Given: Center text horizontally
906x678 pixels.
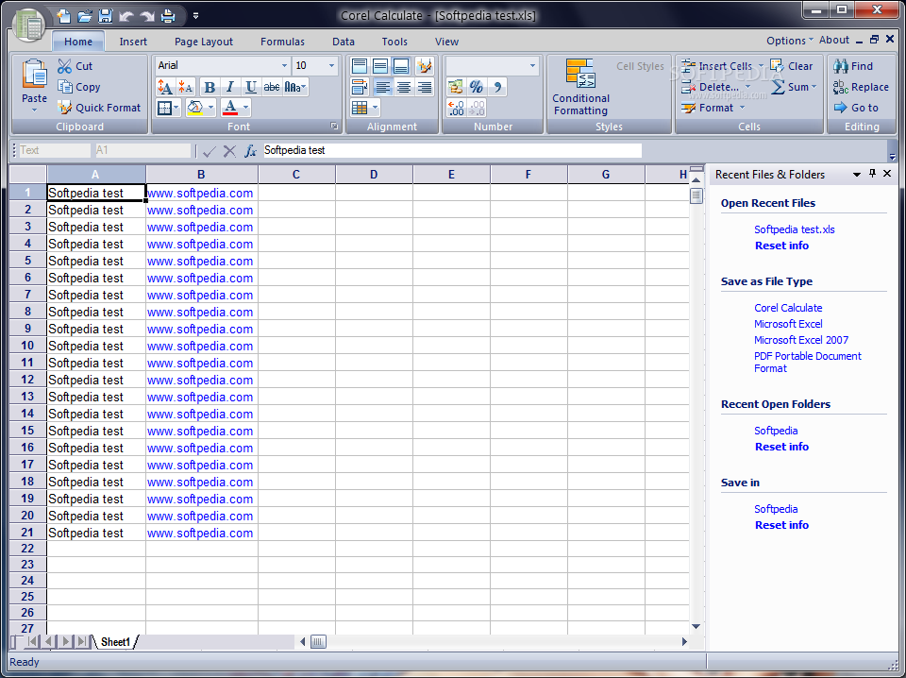Looking at the screenshot, I should pos(403,87).
